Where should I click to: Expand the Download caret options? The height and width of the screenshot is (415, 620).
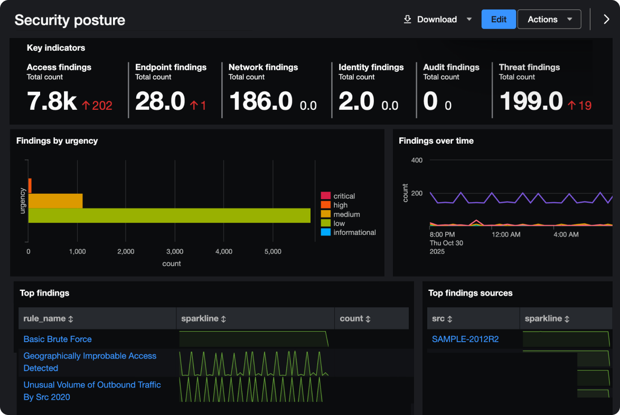[469, 19]
